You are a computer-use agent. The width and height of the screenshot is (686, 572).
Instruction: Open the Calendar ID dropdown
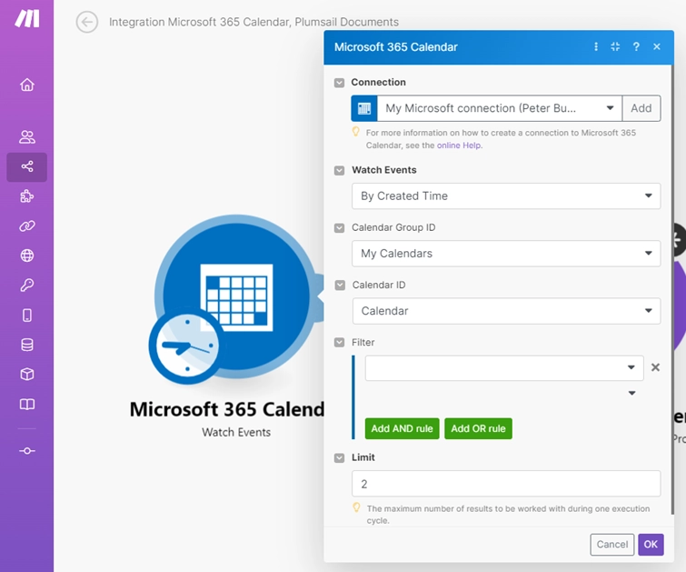(x=507, y=311)
